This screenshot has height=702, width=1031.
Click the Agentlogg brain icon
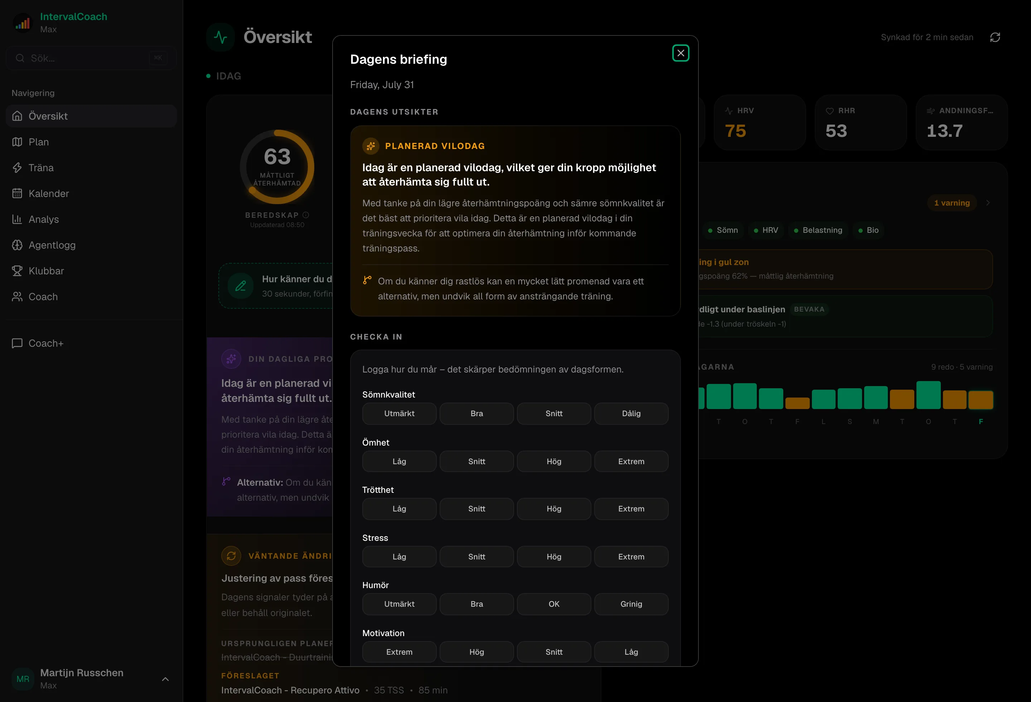tap(17, 245)
